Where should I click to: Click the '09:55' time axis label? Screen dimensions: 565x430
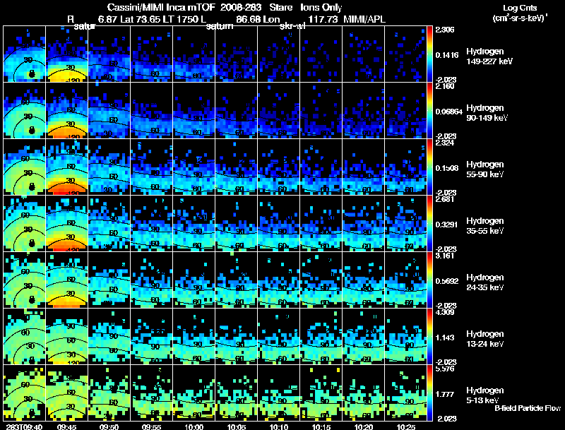coord(151,426)
